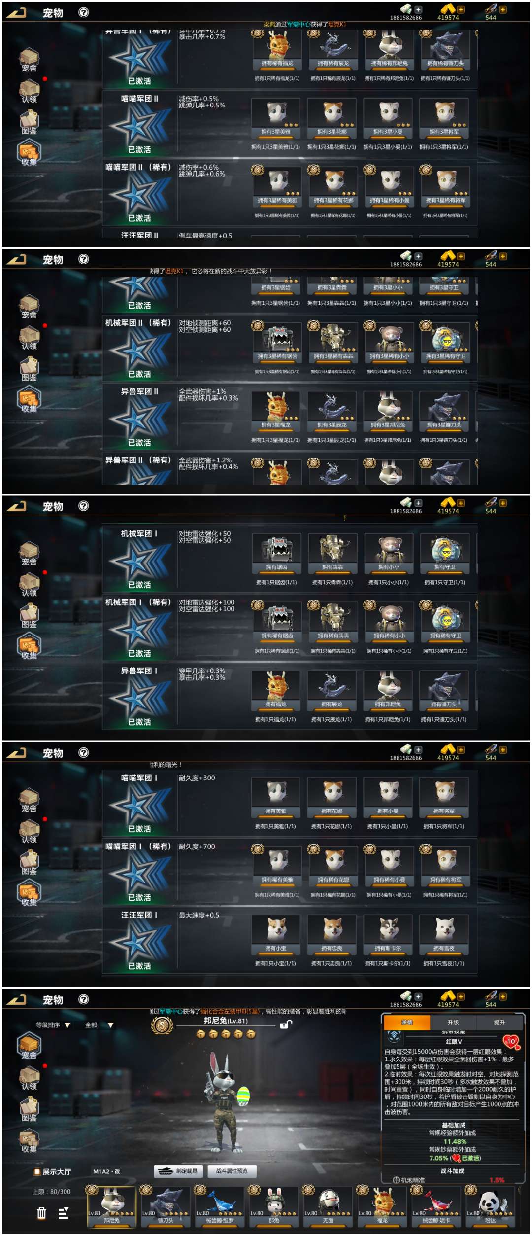Switch to the 提升 tab

[499, 1023]
